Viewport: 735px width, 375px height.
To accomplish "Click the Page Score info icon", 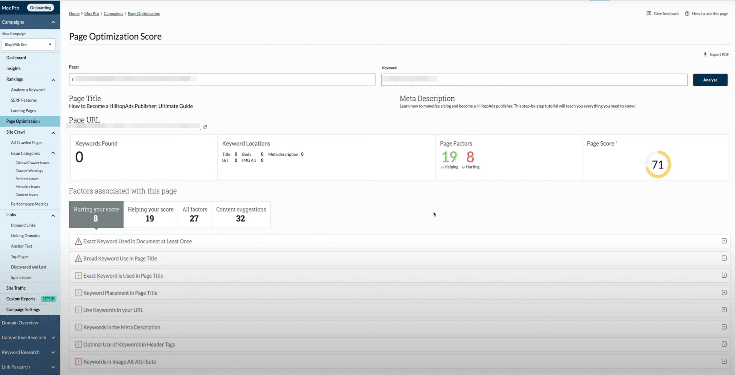I will pos(616,142).
